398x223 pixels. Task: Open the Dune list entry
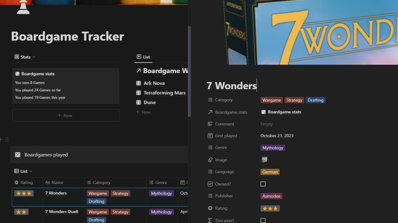(150, 102)
